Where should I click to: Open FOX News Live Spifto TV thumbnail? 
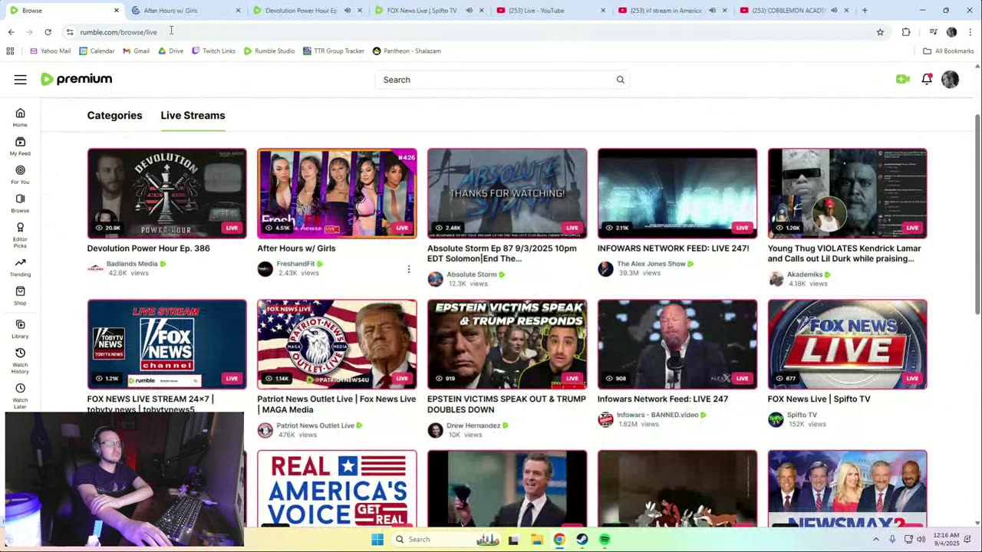coord(847,344)
